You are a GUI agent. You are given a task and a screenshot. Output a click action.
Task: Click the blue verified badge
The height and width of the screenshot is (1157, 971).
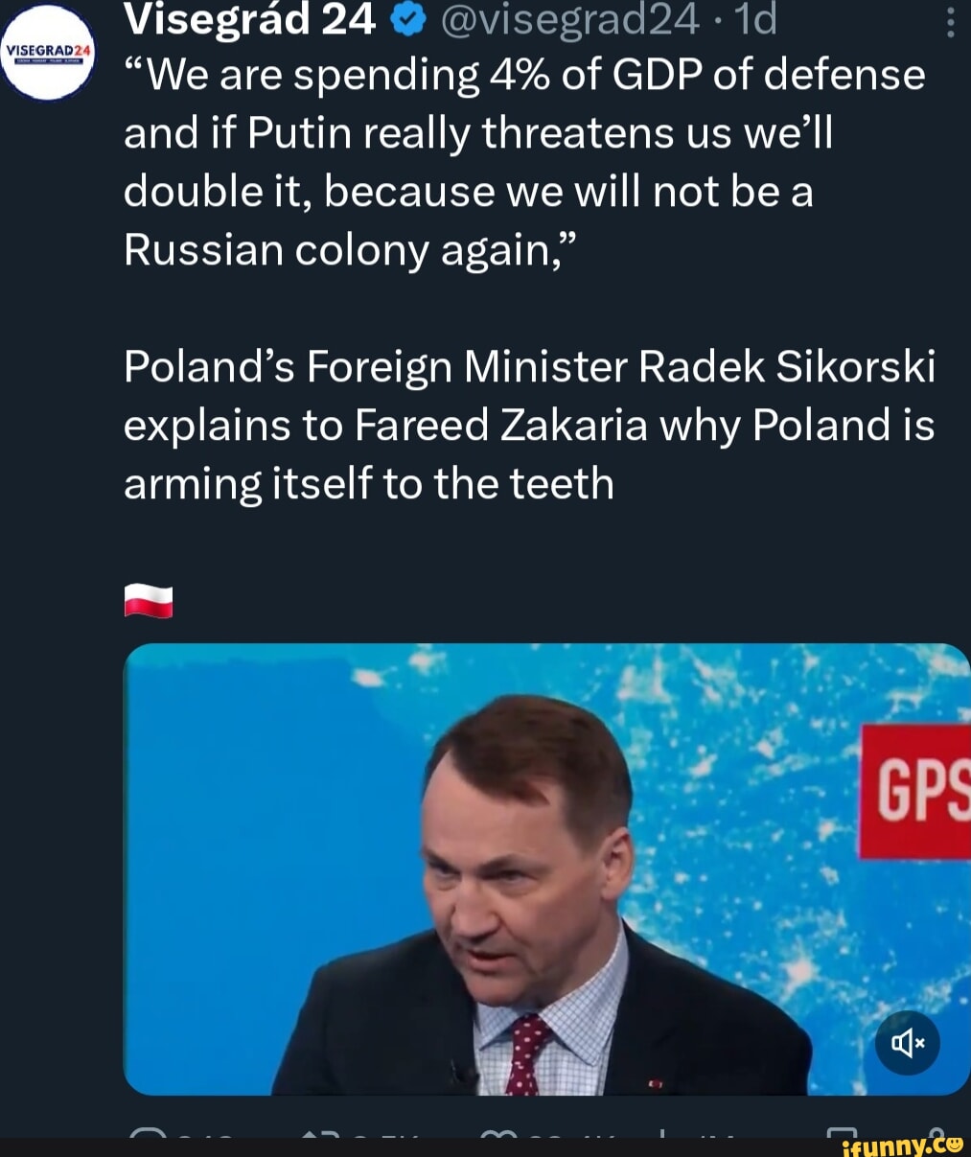pos(409,20)
